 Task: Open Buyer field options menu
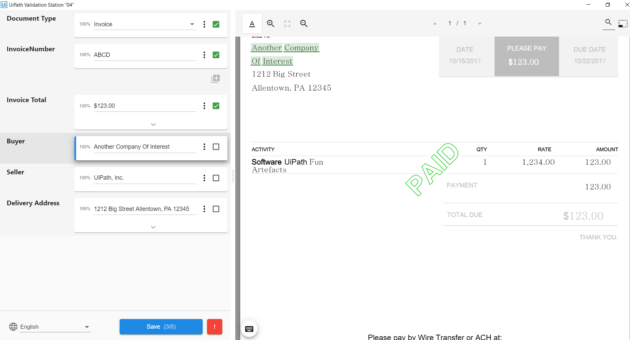click(204, 147)
